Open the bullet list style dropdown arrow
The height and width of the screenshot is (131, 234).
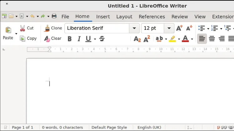click(x=208, y=29)
